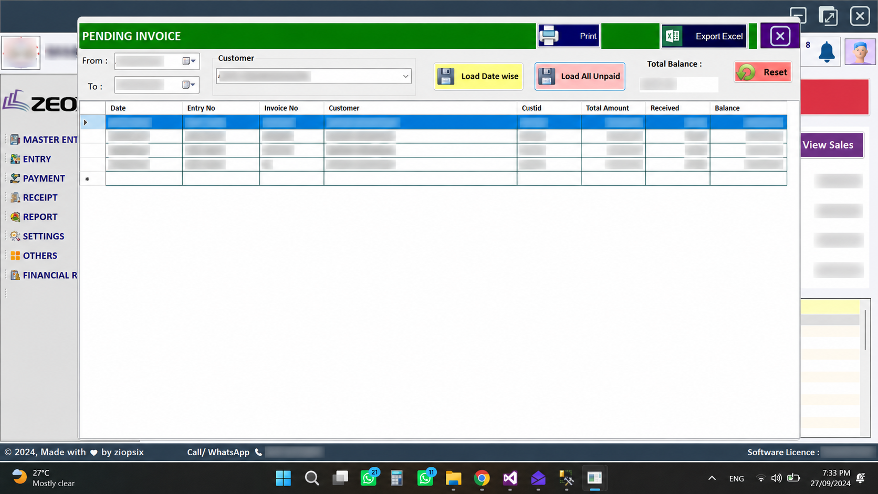Close the Pending Invoice panel
Screen dimensions: 878x494
pos(780,36)
